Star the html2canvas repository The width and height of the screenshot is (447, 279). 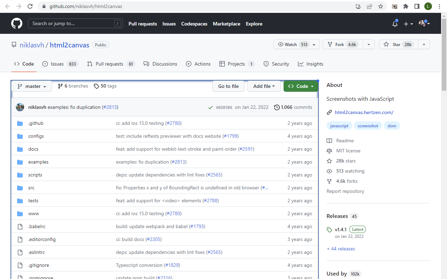pyautogui.click(x=398, y=44)
